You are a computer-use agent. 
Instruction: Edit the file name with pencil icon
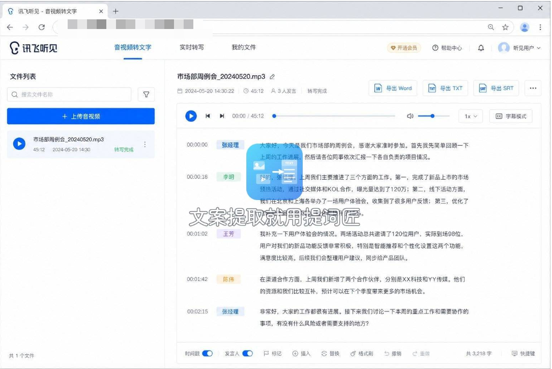272,77
